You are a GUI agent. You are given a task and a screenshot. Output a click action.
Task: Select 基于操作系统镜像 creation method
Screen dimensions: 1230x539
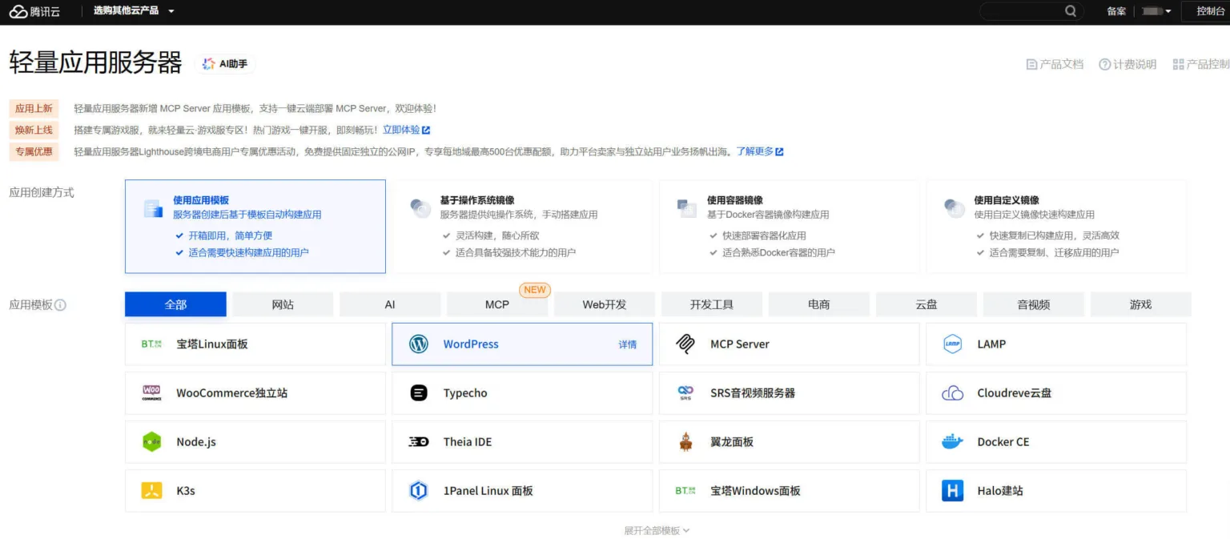[x=522, y=227]
